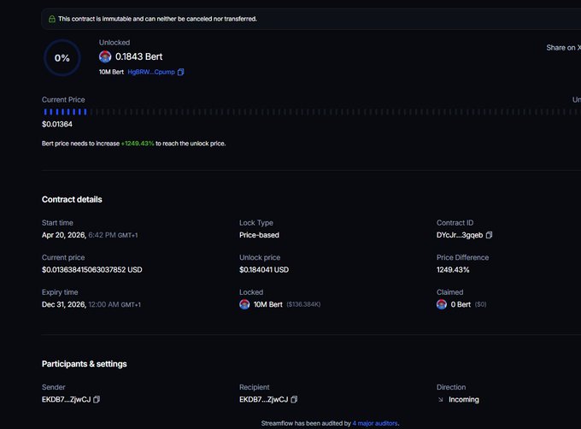Click the current price value $0.01364
This screenshot has height=429, width=581.
coord(57,124)
